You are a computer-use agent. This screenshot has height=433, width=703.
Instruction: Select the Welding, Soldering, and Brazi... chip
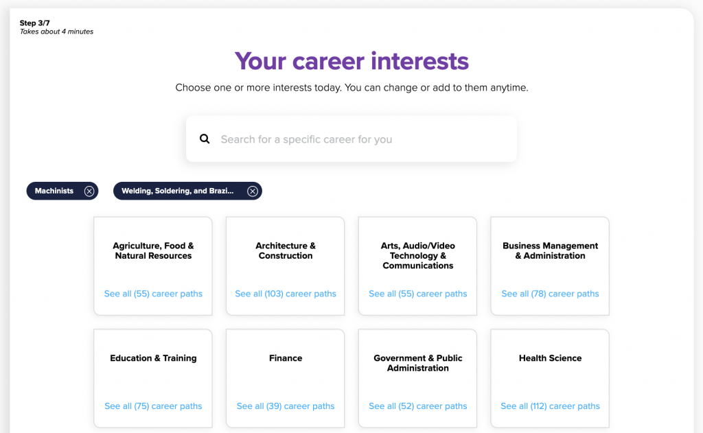[178, 191]
